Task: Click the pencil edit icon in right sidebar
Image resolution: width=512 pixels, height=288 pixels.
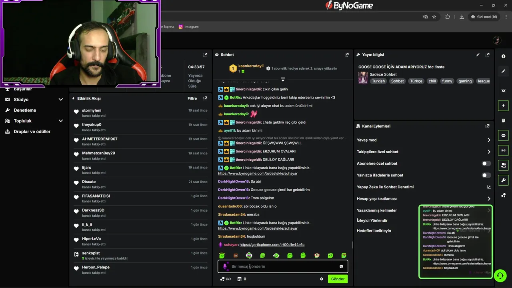Action: pyautogui.click(x=503, y=71)
